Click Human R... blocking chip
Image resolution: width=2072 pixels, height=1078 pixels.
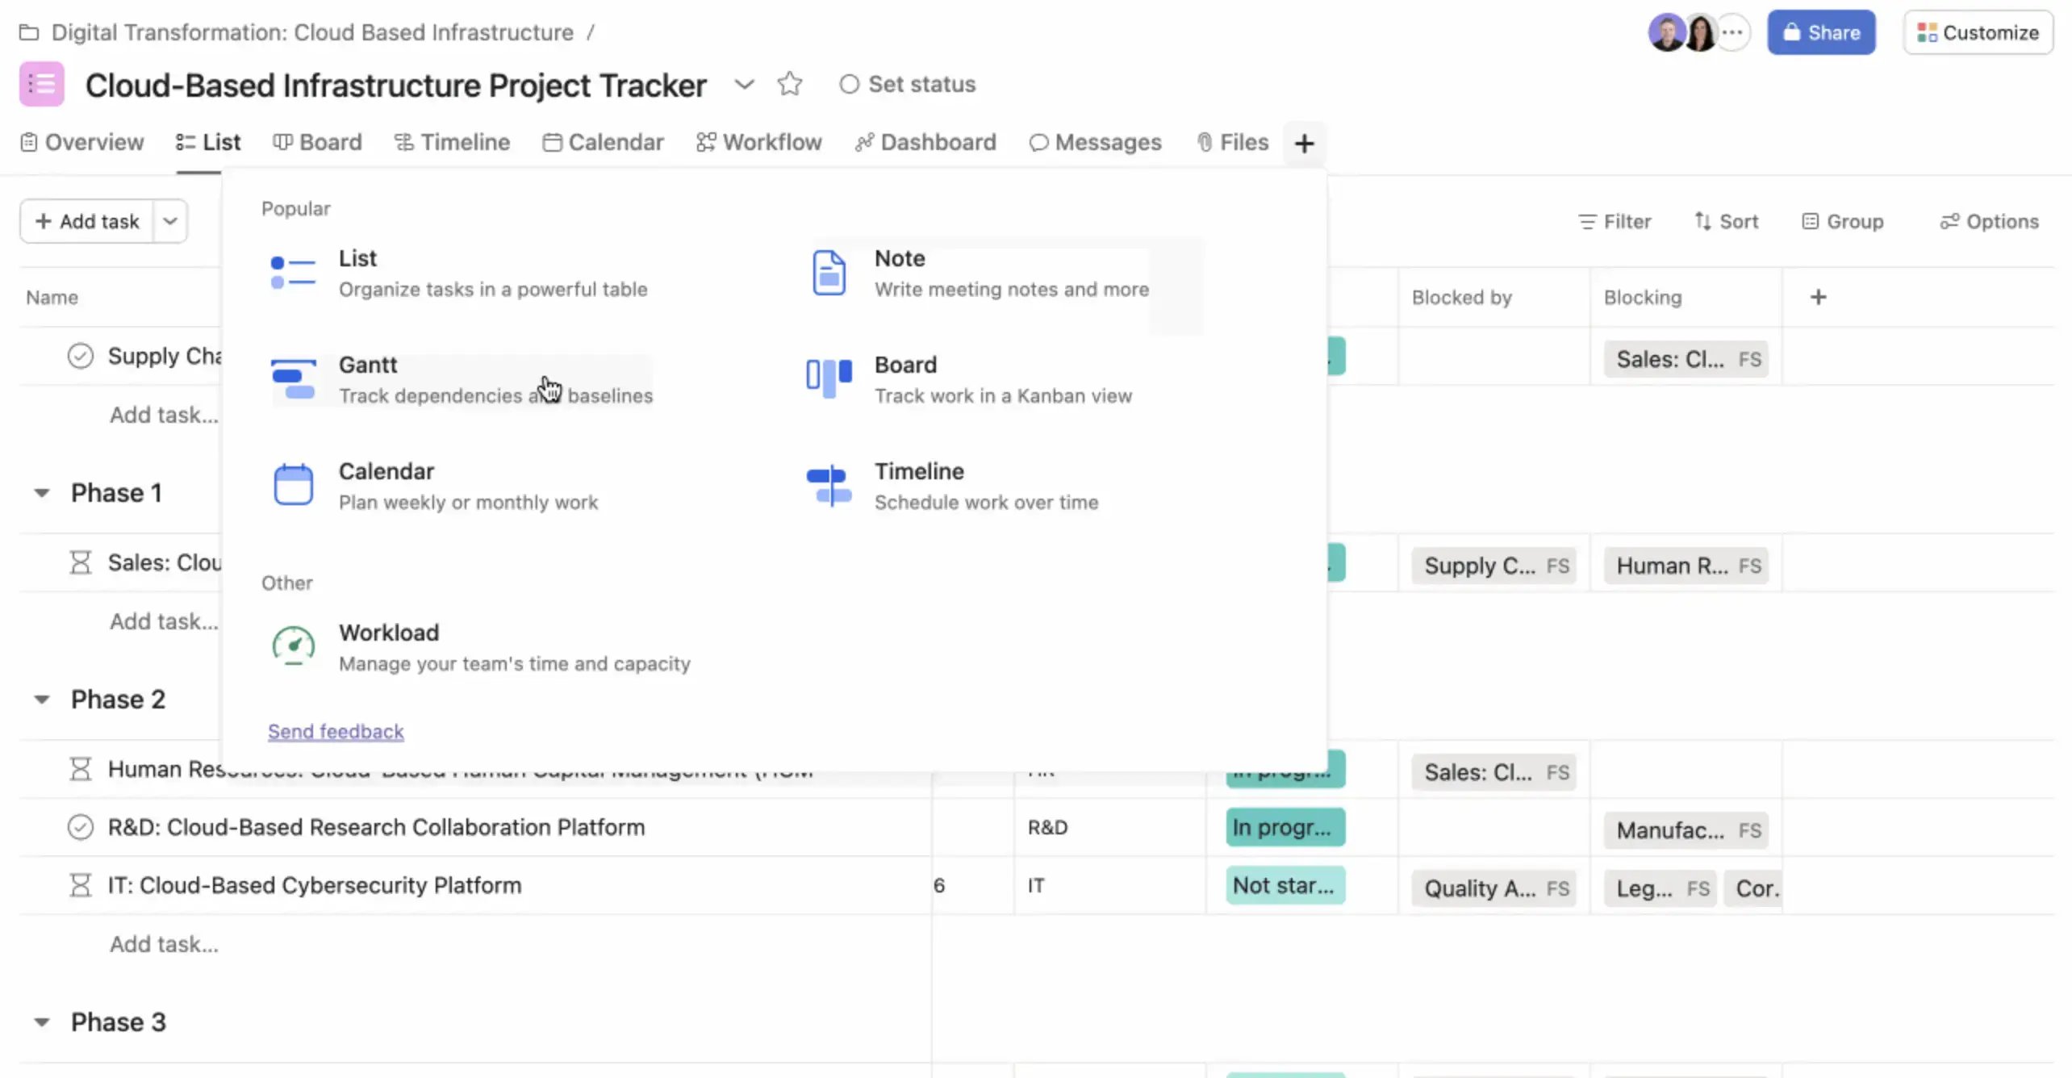pyautogui.click(x=1686, y=566)
